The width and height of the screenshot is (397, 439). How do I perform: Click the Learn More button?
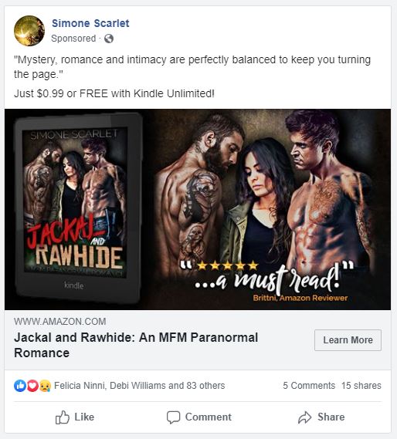pyautogui.click(x=348, y=340)
